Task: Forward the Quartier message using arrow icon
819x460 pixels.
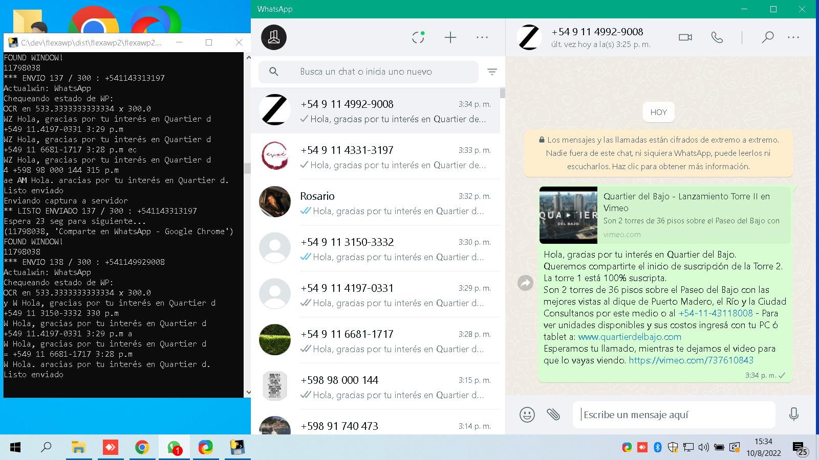Action: click(526, 283)
